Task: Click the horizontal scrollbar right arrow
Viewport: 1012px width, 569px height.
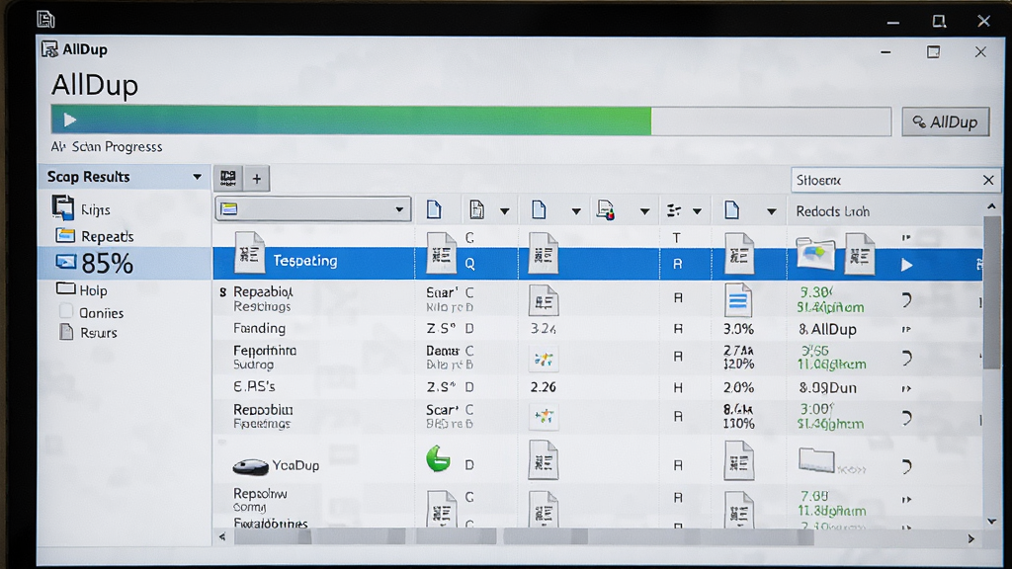Action: tap(971, 538)
